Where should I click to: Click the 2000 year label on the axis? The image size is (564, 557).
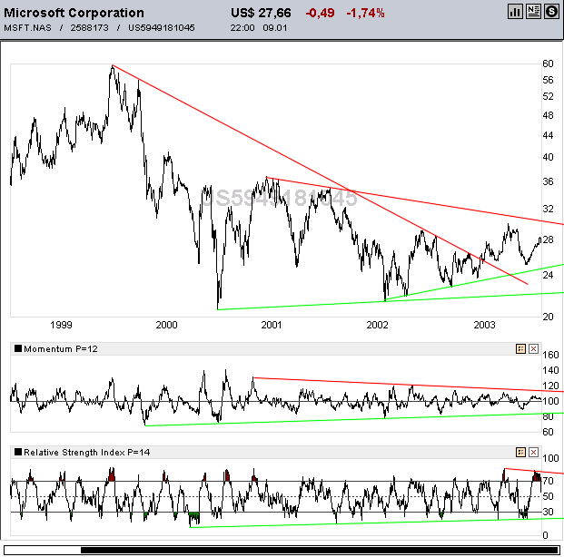coord(166,325)
